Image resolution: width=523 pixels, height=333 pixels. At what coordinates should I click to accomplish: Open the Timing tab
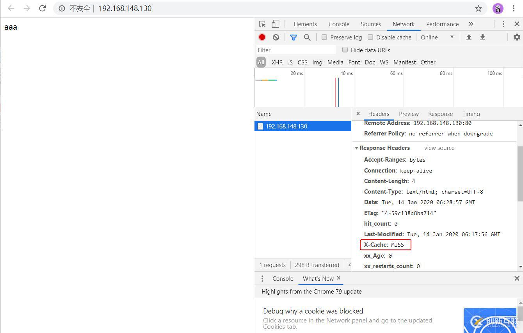[471, 114]
